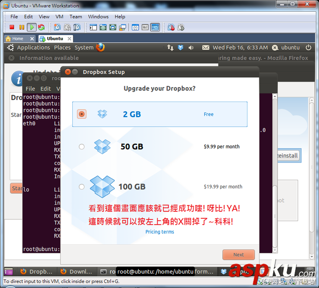Viewport: 319px width, 288px height.
Task: Switch to the Ubuntu VM tab
Action: coord(55,38)
